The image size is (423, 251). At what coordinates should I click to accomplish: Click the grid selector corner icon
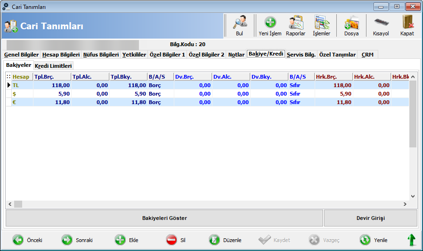click(x=8, y=77)
